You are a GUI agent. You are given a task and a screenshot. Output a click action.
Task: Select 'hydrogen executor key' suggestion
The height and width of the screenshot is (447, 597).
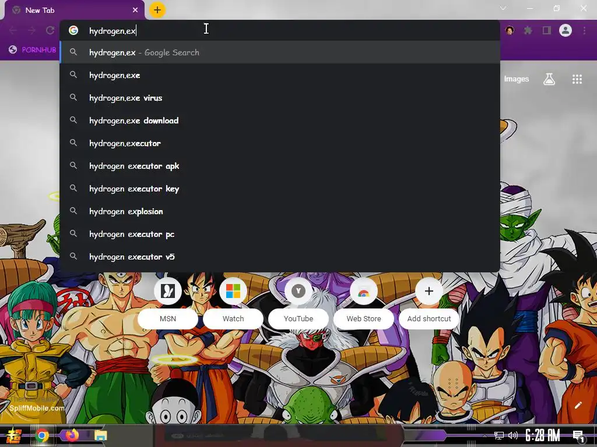[x=280, y=189]
